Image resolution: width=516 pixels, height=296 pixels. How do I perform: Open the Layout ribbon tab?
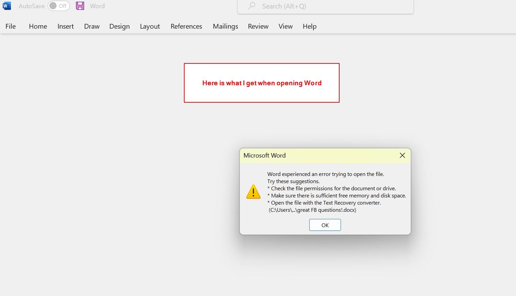150,26
